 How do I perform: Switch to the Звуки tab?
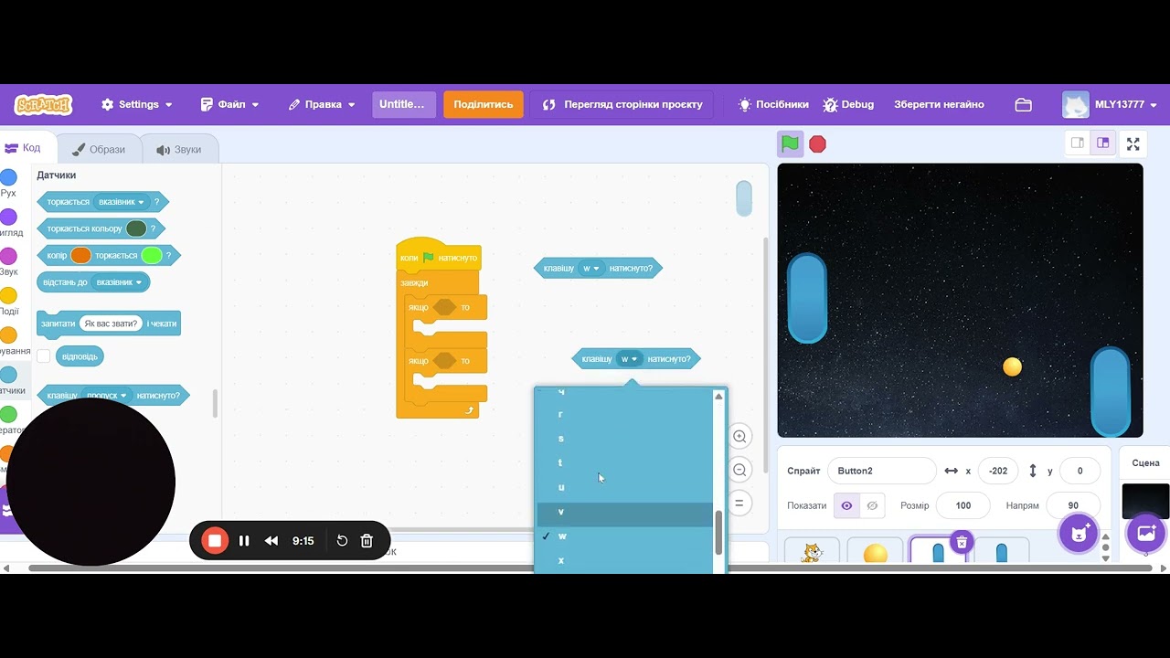pos(178,149)
